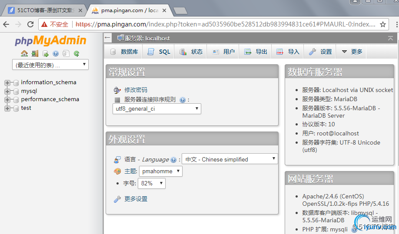Click the theme palette icon

point(117,171)
